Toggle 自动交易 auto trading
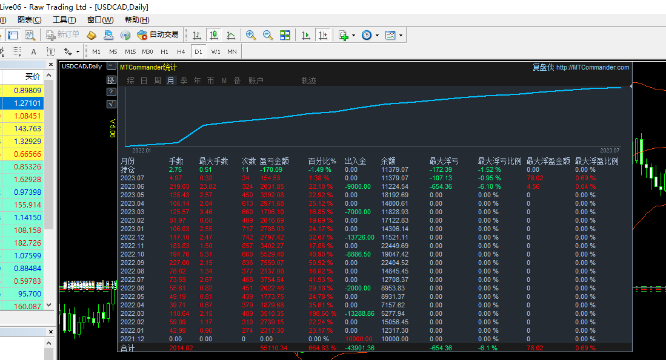The height and width of the screenshot is (360, 666). [158, 35]
